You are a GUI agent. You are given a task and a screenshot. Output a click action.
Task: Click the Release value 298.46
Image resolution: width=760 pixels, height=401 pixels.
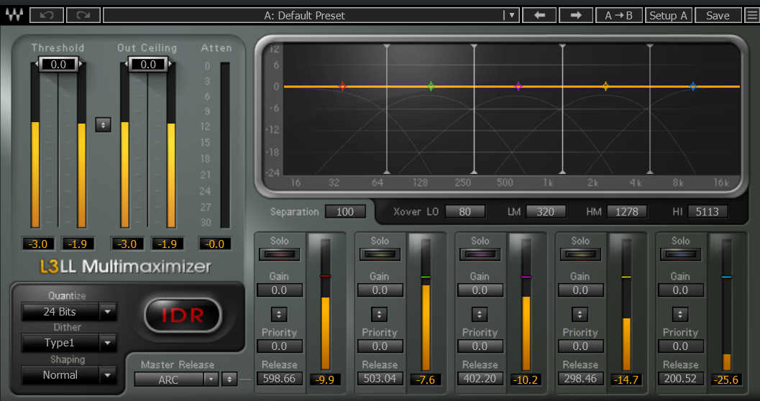point(580,379)
